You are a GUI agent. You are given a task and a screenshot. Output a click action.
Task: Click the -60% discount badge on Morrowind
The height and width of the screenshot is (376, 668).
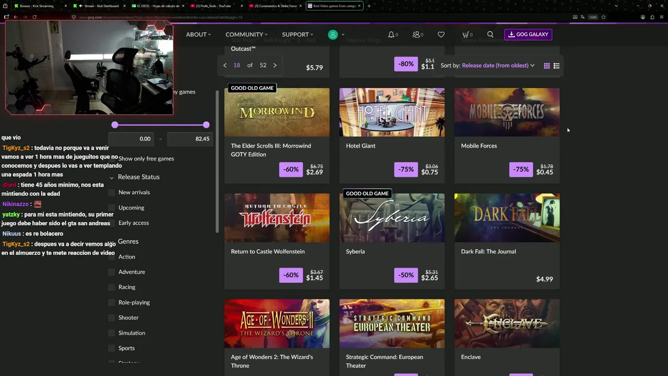coord(291,169)
